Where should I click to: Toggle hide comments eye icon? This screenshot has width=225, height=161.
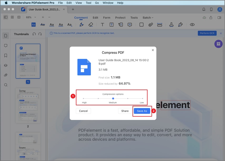click(192, 25)
